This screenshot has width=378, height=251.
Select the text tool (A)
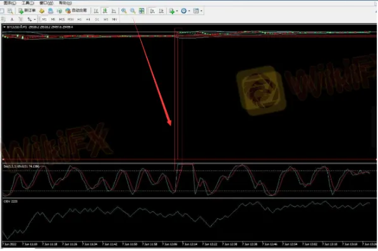tap(12, 20)
